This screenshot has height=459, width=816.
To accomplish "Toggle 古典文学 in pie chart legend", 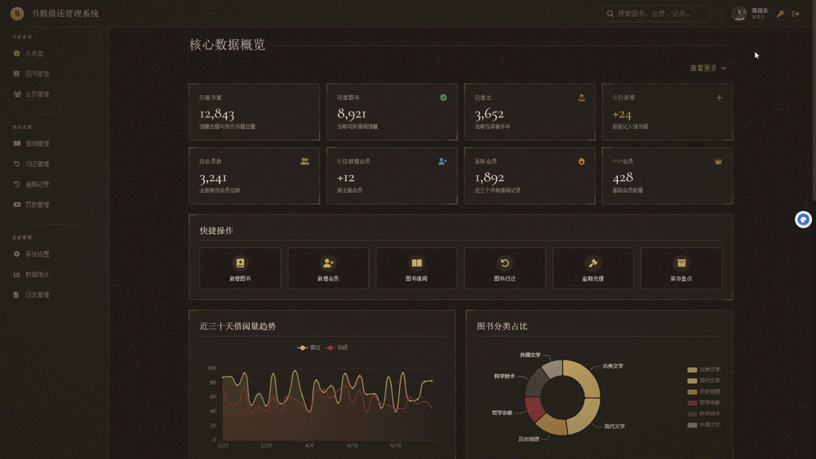I will (x=703, y=369).
